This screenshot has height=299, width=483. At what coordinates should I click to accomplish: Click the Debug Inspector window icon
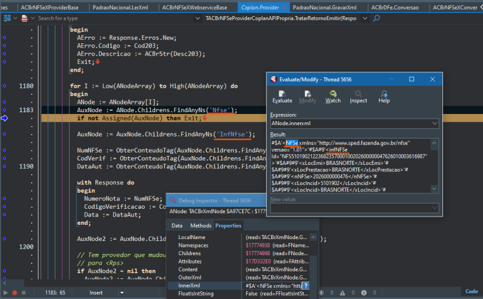coord(173,200)
